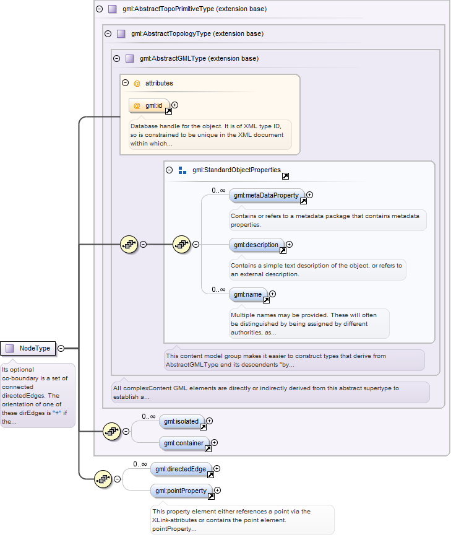This screenshot has width=451, height=537.
Task: Click the gml:AbstractTopologyType complex type icon
Action: 121,33
